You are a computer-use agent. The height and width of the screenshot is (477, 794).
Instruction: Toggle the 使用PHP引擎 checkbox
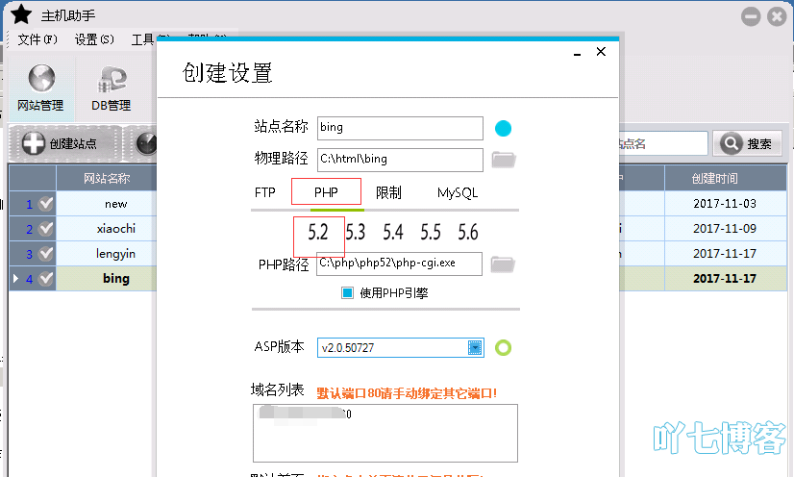348,293
